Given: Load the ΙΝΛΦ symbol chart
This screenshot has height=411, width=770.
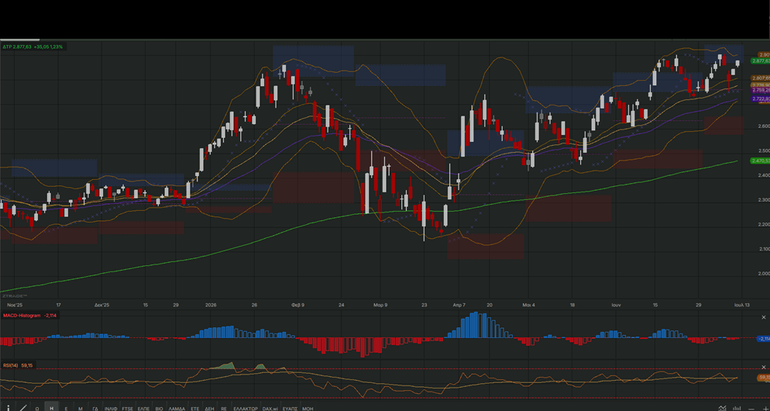Looking at the screenshot, I should (x=111, y=408).
